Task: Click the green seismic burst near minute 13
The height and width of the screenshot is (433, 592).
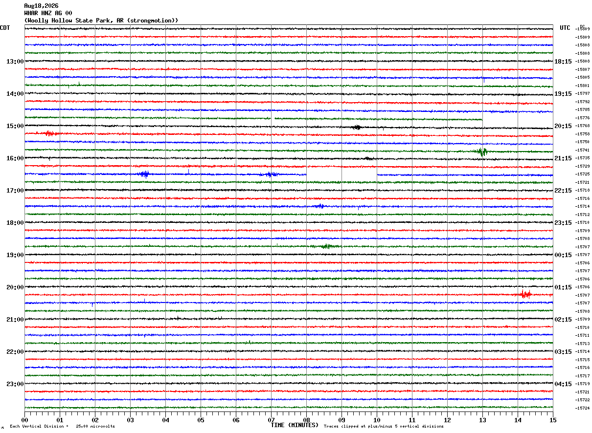Action: coord(482,152)
